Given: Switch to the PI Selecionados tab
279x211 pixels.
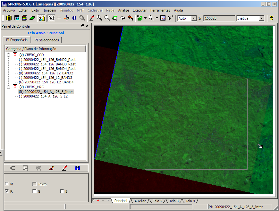Looking at the screenshot, I should (x=47, y=40).
